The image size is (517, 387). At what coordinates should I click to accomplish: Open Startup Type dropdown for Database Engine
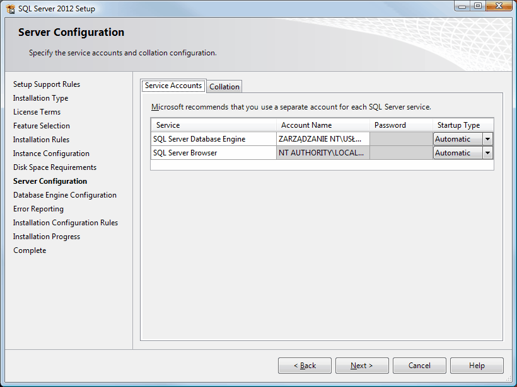tap(487, 139)
